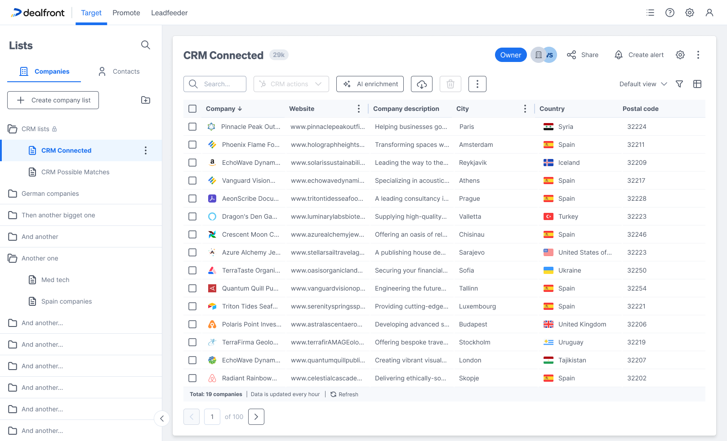Check the Crescent Moon C... row

(x=192, y=234)
